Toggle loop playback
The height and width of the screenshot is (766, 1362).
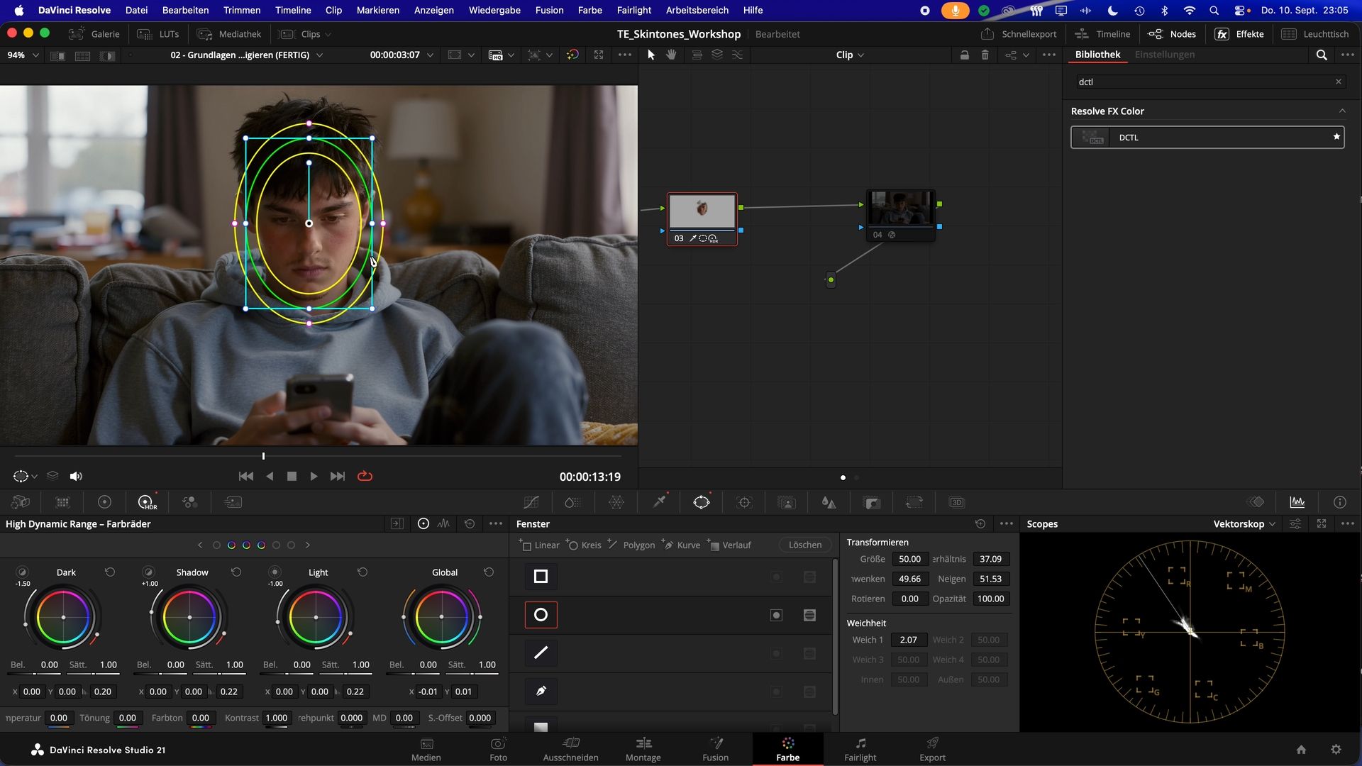[365, 477]
